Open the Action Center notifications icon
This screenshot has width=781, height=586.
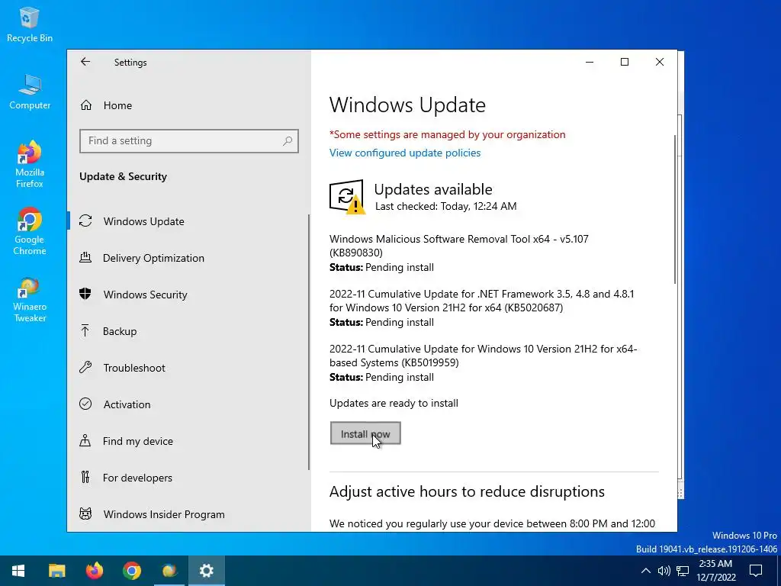(756, 571)
